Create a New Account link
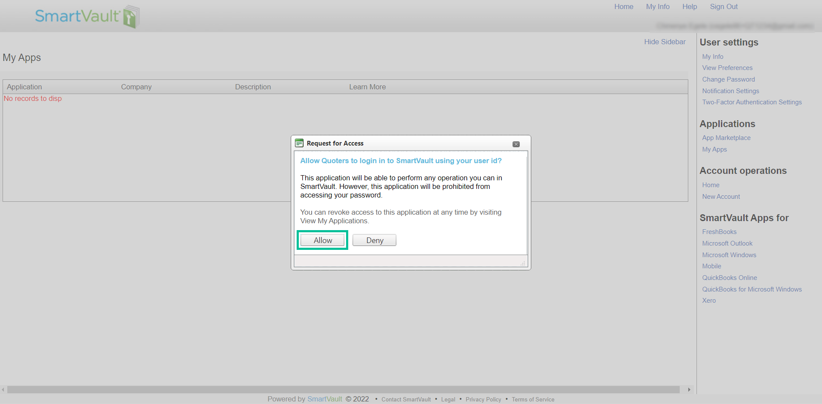 [721, 197]
